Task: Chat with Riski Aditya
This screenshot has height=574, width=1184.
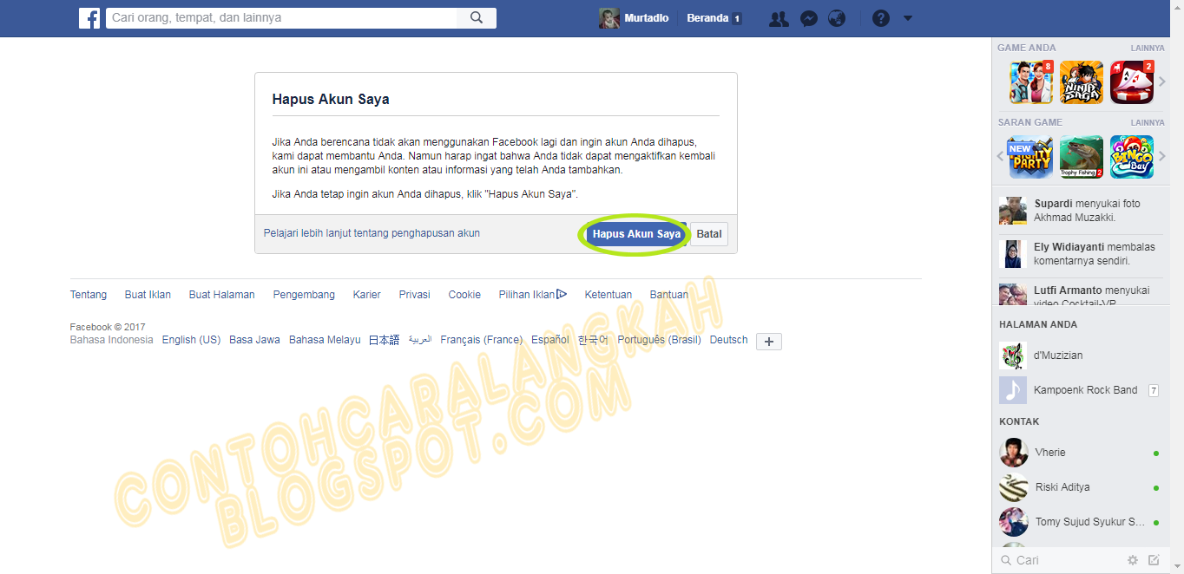Action: click(1082, 487)
